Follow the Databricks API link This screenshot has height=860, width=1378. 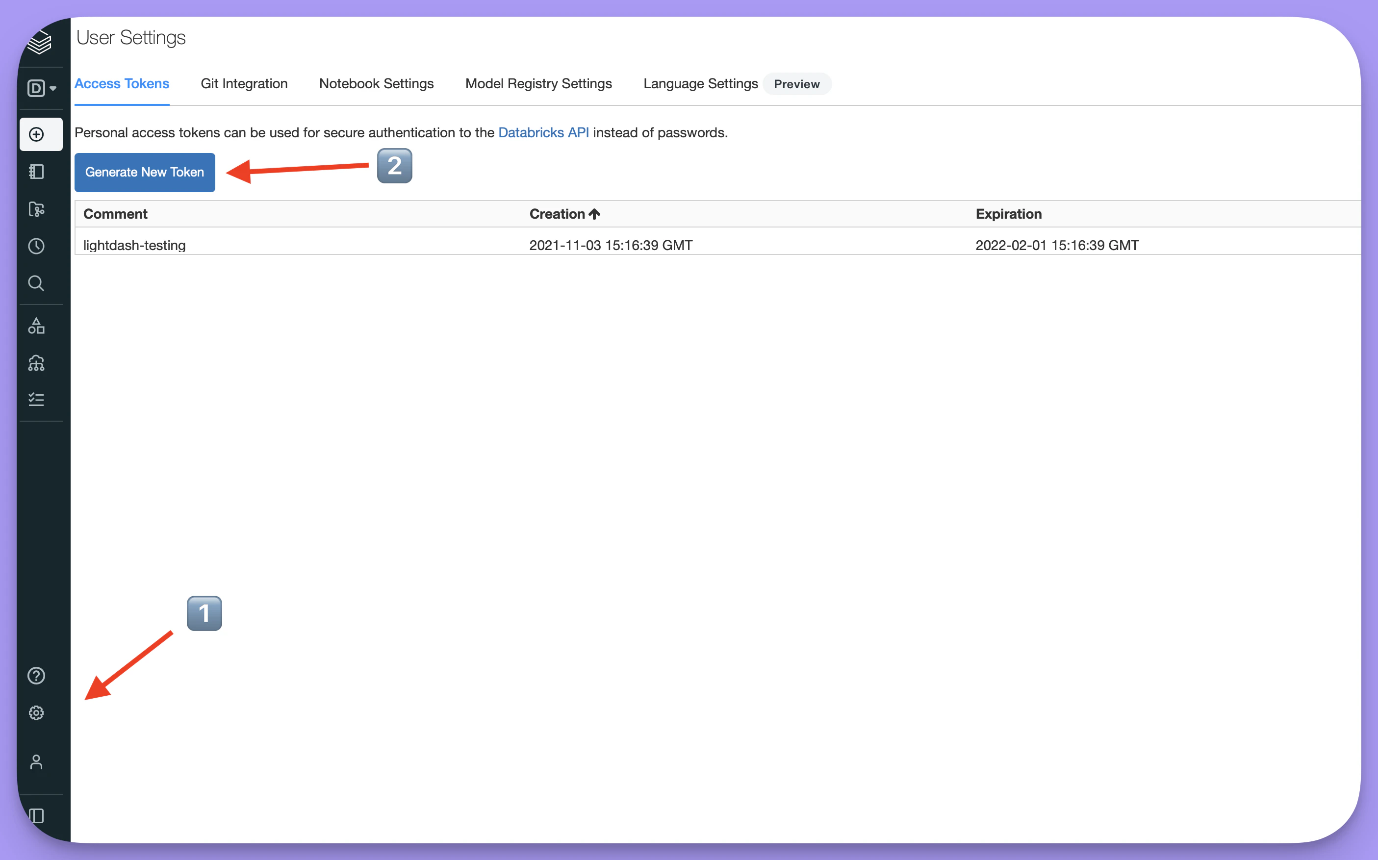click(543, 132)
